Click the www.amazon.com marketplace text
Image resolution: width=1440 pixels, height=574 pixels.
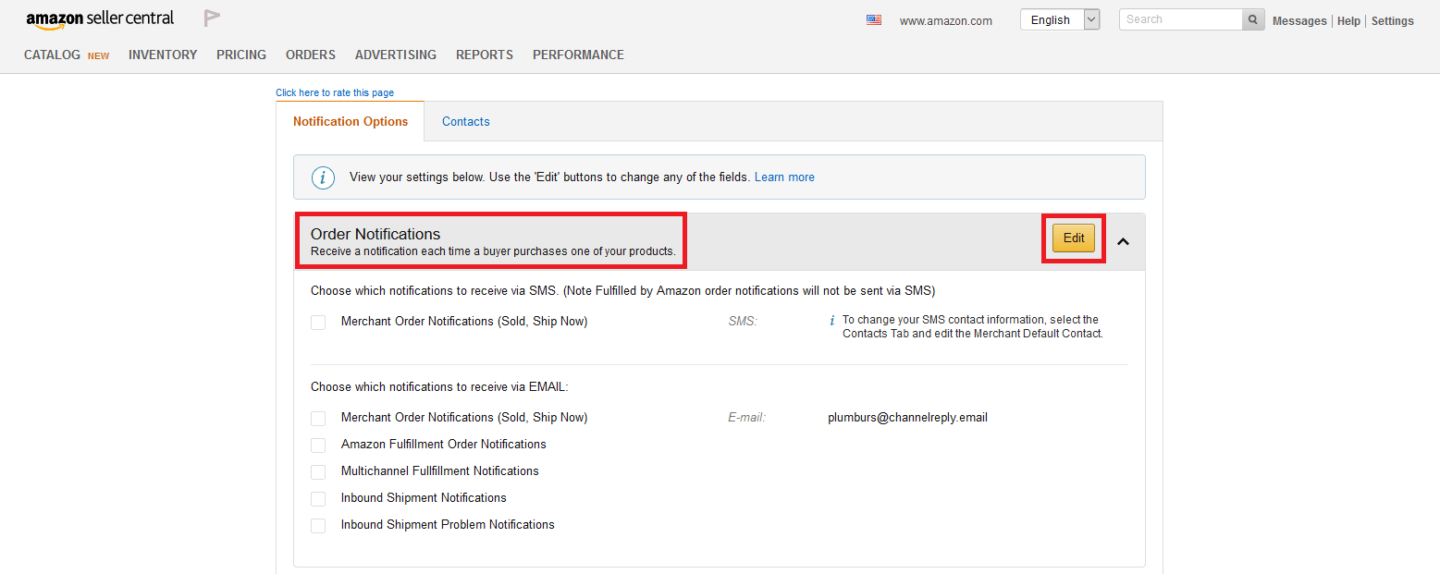(946, 21)
